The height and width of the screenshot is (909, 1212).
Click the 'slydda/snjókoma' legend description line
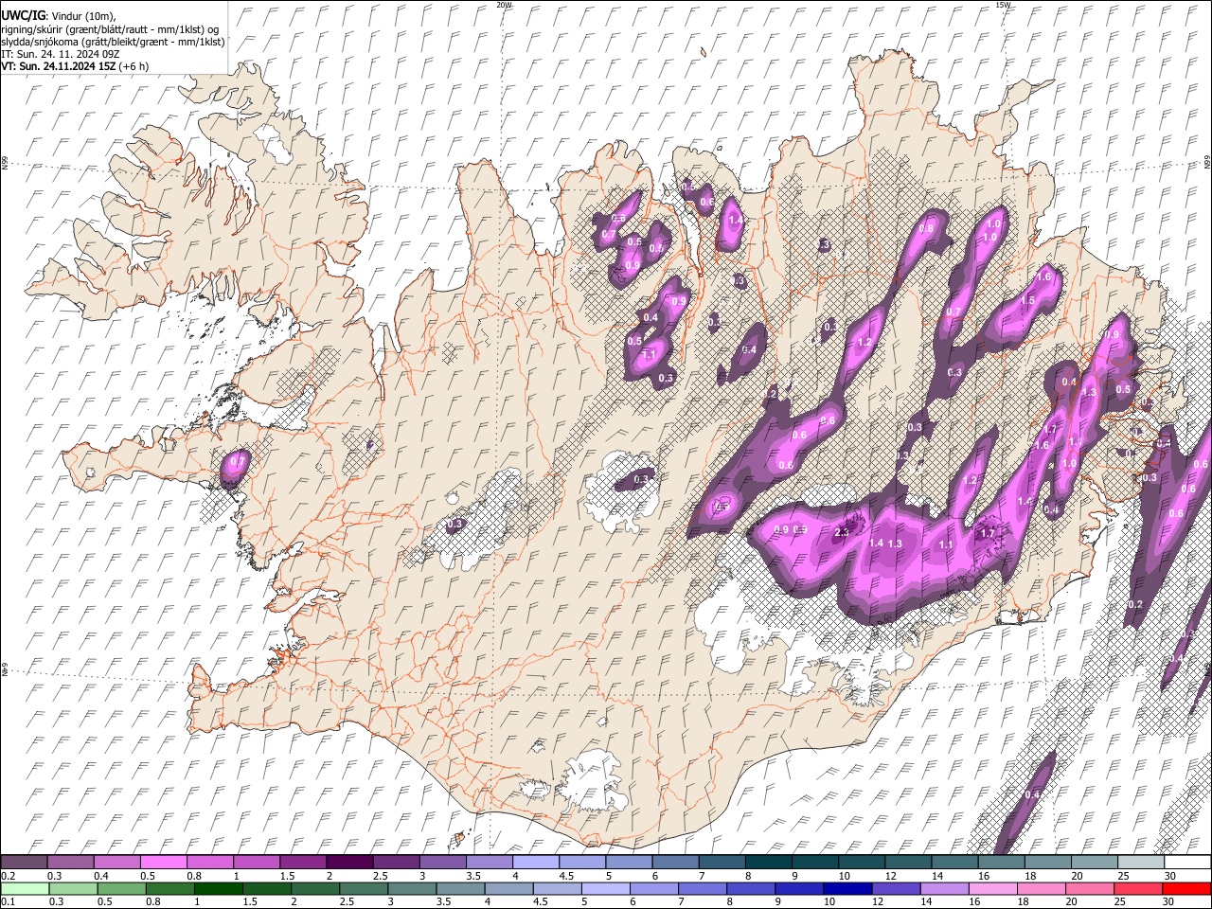(113, 42)
